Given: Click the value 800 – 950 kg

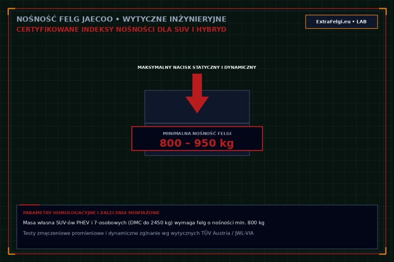Looking at the screenshot, I should tap(197, 143).
